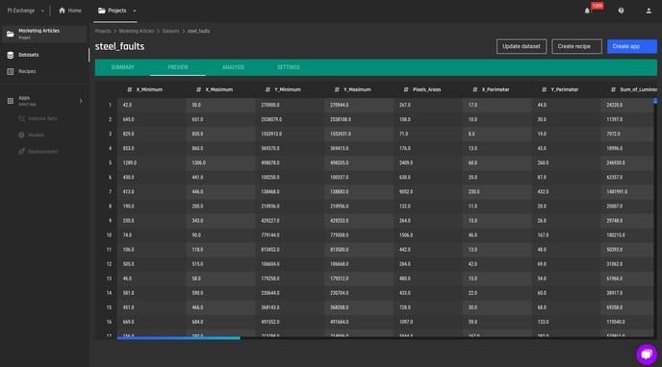Image resolution: width=662 pixels, height=367 pixels.
Task: Select cell 2409.0 in row 5
Action: pyautogui.click(x=427, y=162)
